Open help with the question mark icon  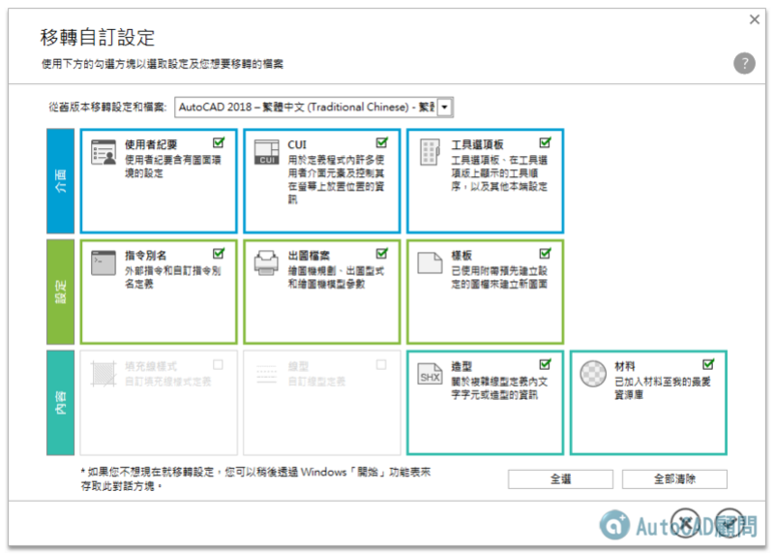(x=744, y=63)
